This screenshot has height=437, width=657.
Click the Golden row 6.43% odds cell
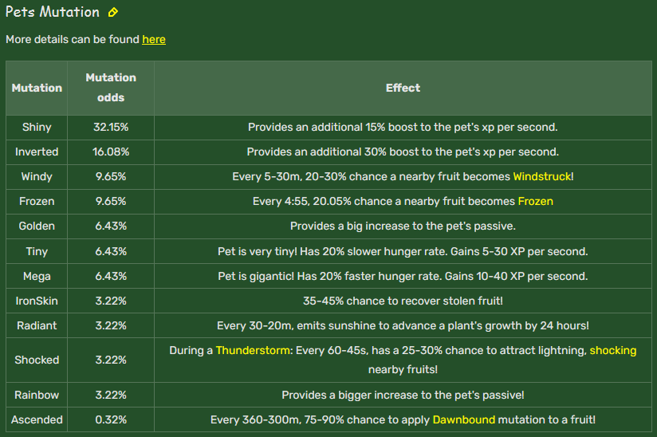click(x=111, y=226)
